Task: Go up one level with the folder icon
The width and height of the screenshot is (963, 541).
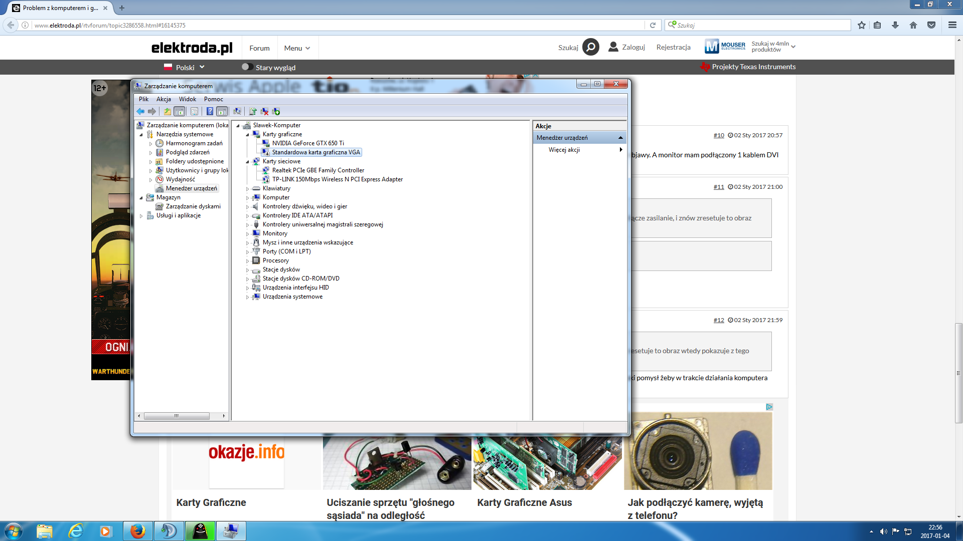Action: click(168, 111)
